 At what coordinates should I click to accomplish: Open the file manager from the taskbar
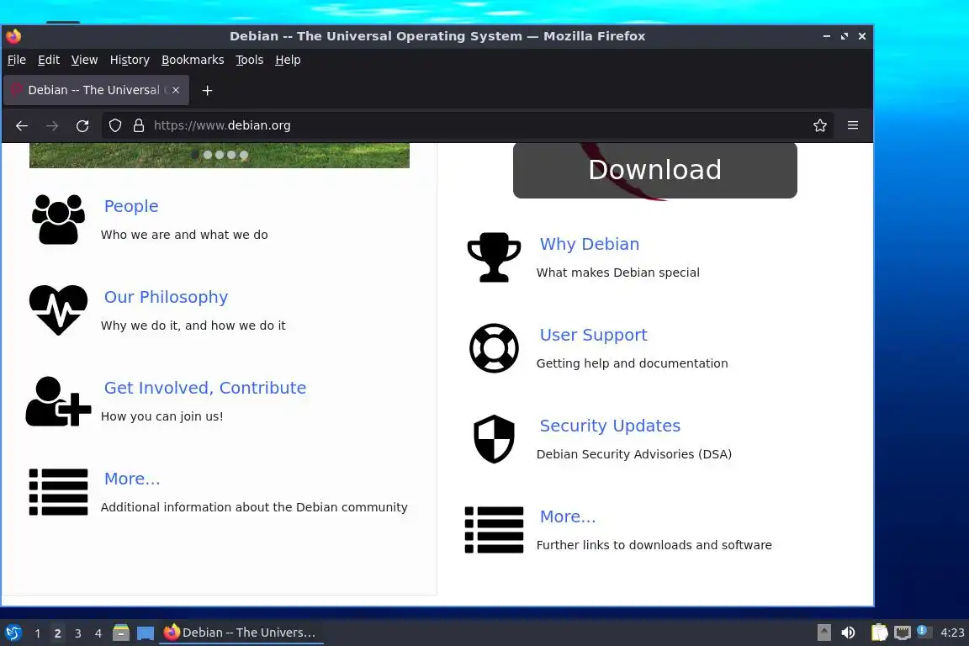click(x=121, y=633)
